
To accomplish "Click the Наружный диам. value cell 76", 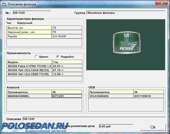I will click(x=67, y=32).
